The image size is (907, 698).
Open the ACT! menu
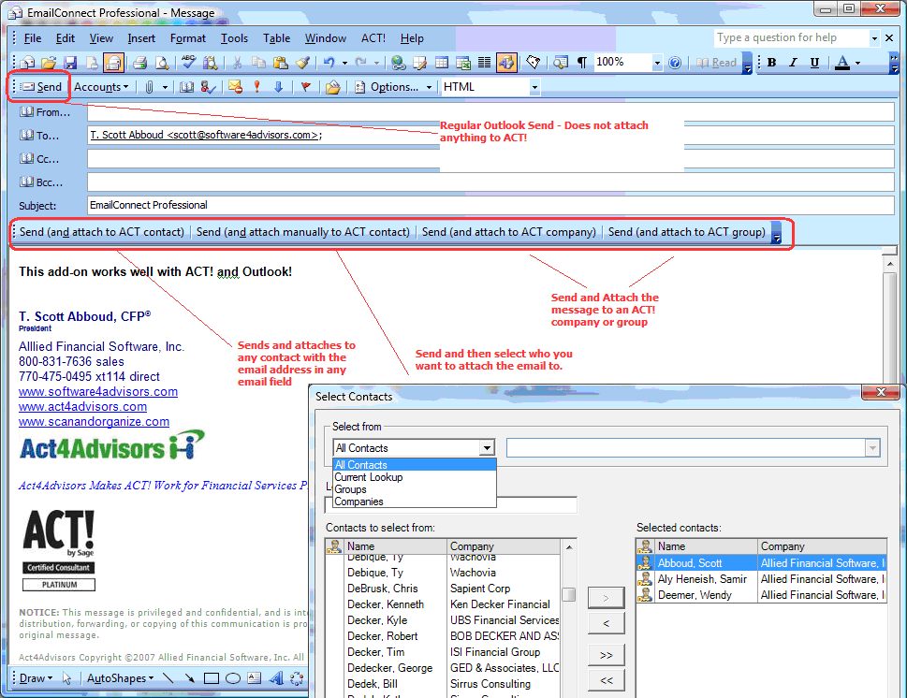(x=373, y=38)
